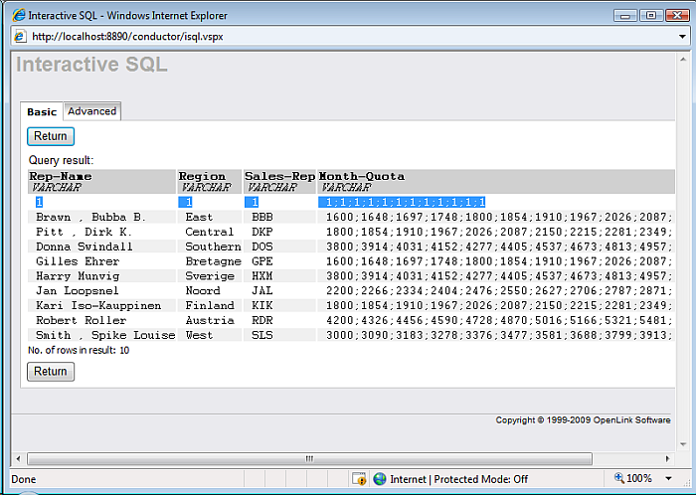
Task: Click the page icon beside the URL
Action: (19, 37)
